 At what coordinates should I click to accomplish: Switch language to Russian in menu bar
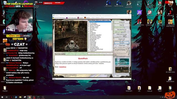click(x=71, y=18)
